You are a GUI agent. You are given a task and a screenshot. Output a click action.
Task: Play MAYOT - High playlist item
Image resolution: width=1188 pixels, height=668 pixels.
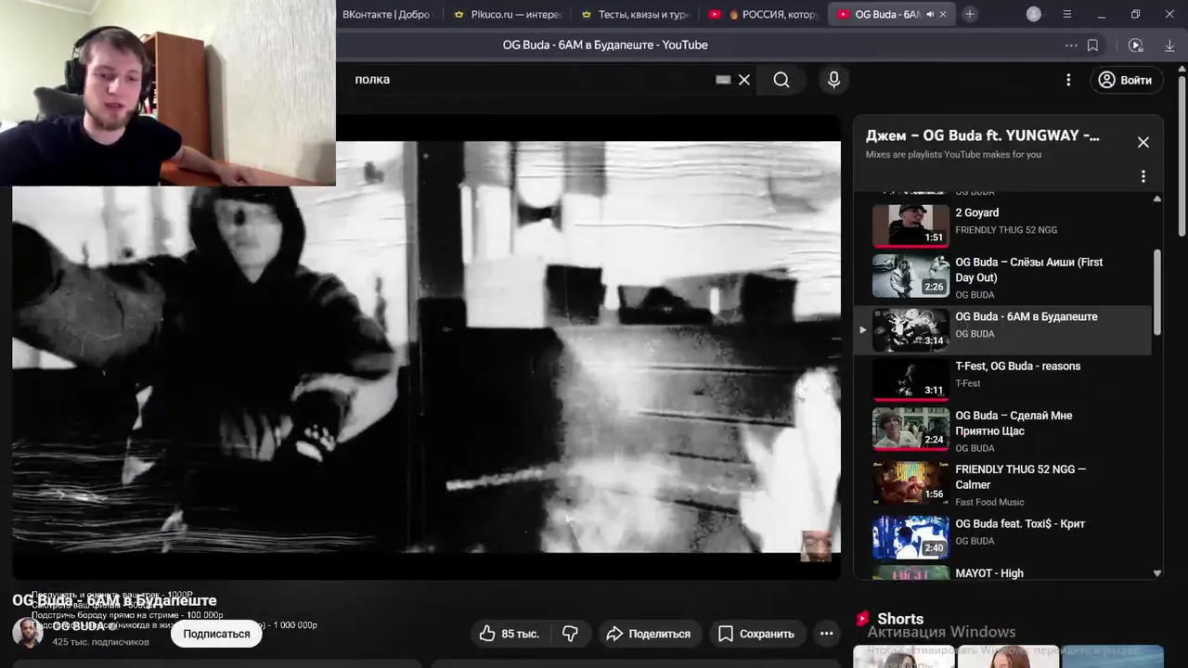pyautogui.click(x=1002, y=572)
